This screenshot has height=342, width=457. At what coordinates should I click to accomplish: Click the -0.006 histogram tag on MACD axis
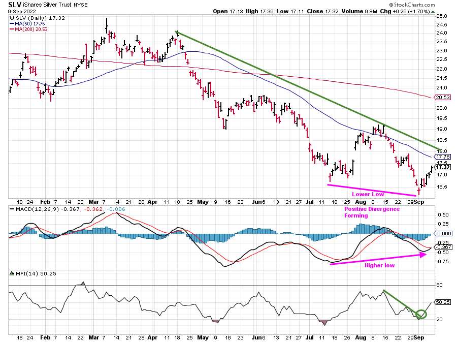pos(443,234)
